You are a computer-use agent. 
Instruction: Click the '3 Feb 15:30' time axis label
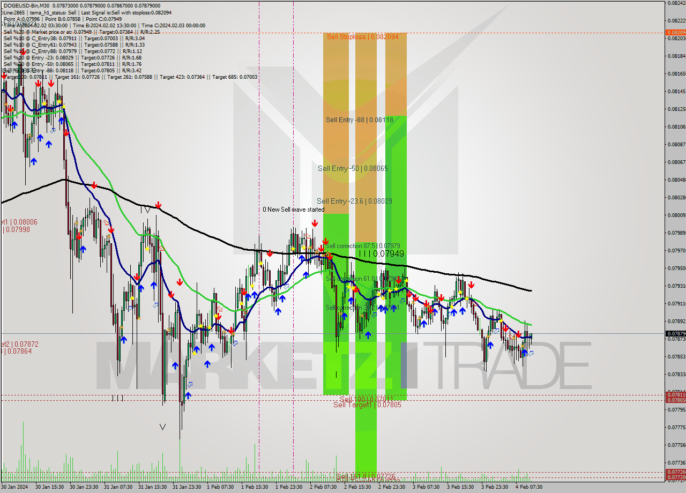pyautogui.click(x=460, y=487)
